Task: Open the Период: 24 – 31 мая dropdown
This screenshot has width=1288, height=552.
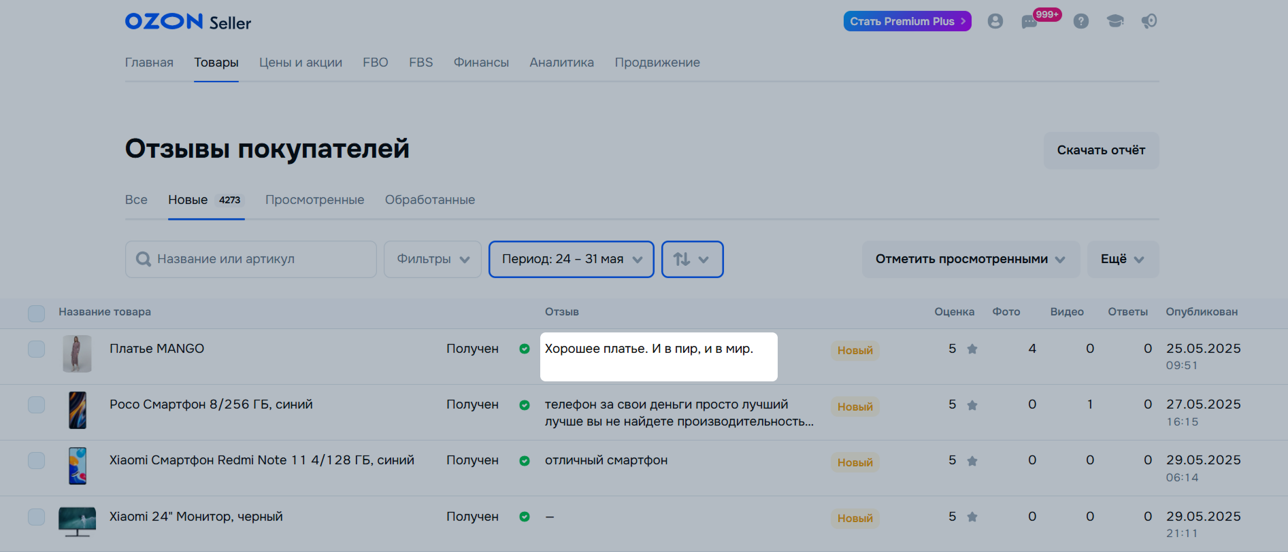Action: pos(572,259)
